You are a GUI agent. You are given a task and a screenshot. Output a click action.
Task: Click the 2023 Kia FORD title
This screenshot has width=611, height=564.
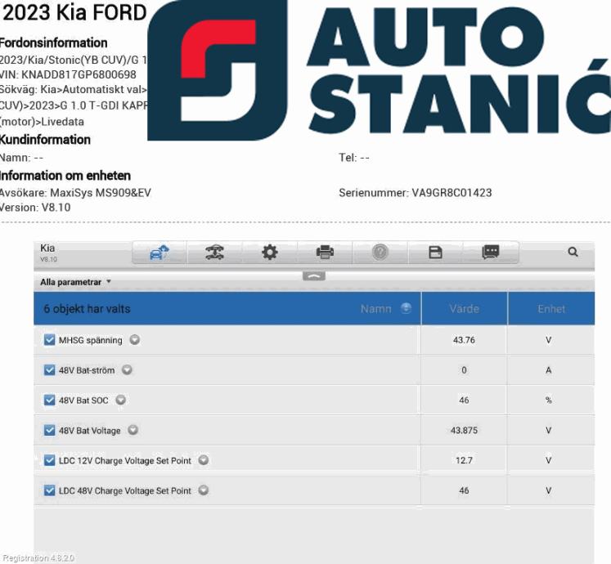pos(74,12)
